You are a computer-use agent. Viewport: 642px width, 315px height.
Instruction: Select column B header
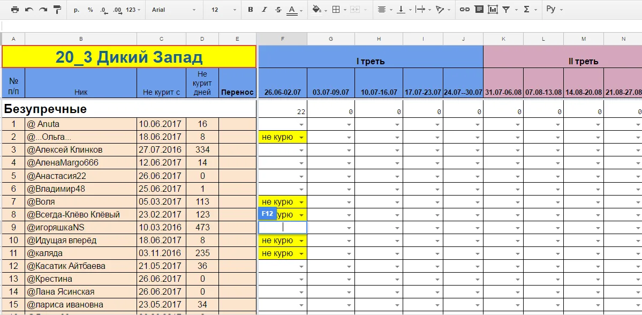click(x=81, y=39)
